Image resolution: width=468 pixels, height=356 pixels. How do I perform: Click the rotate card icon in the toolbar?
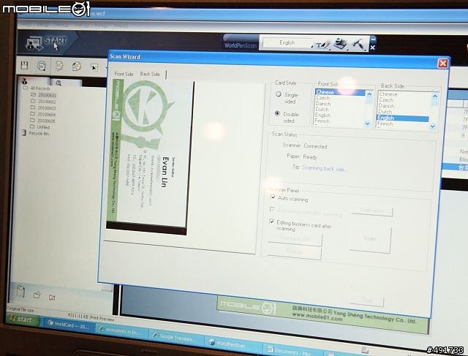(x=77, y=67)
